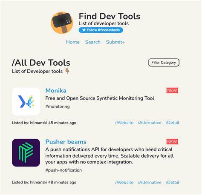Viewport: 202px width, 195px height.
Task: Open /Detail link for Monika
Action: (x=173, y=123)
